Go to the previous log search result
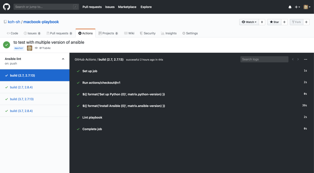314x173 pixels. coord(293,60)
